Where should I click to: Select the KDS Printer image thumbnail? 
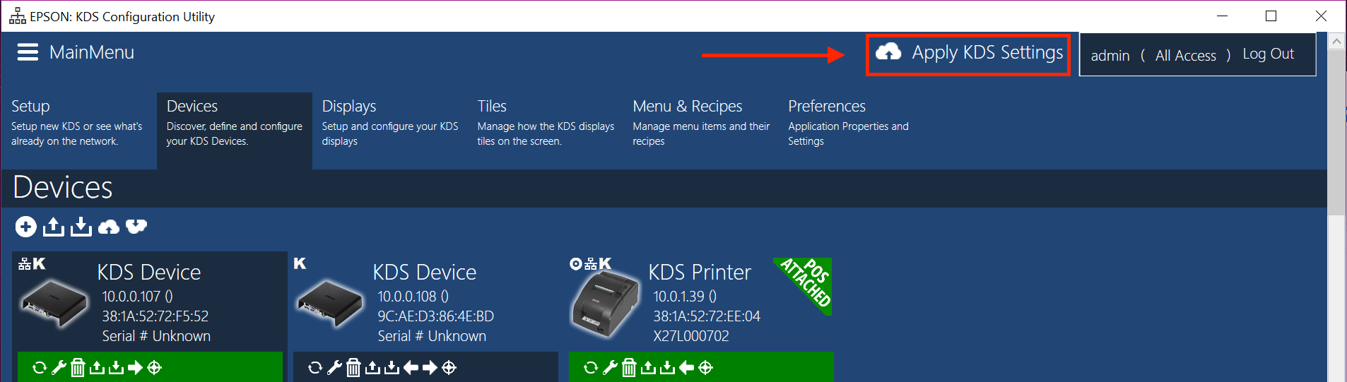click(x=605, y=306)
